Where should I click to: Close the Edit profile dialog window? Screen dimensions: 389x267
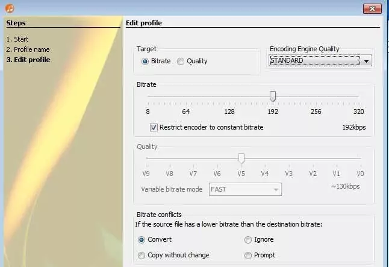[x=372, y=8]
